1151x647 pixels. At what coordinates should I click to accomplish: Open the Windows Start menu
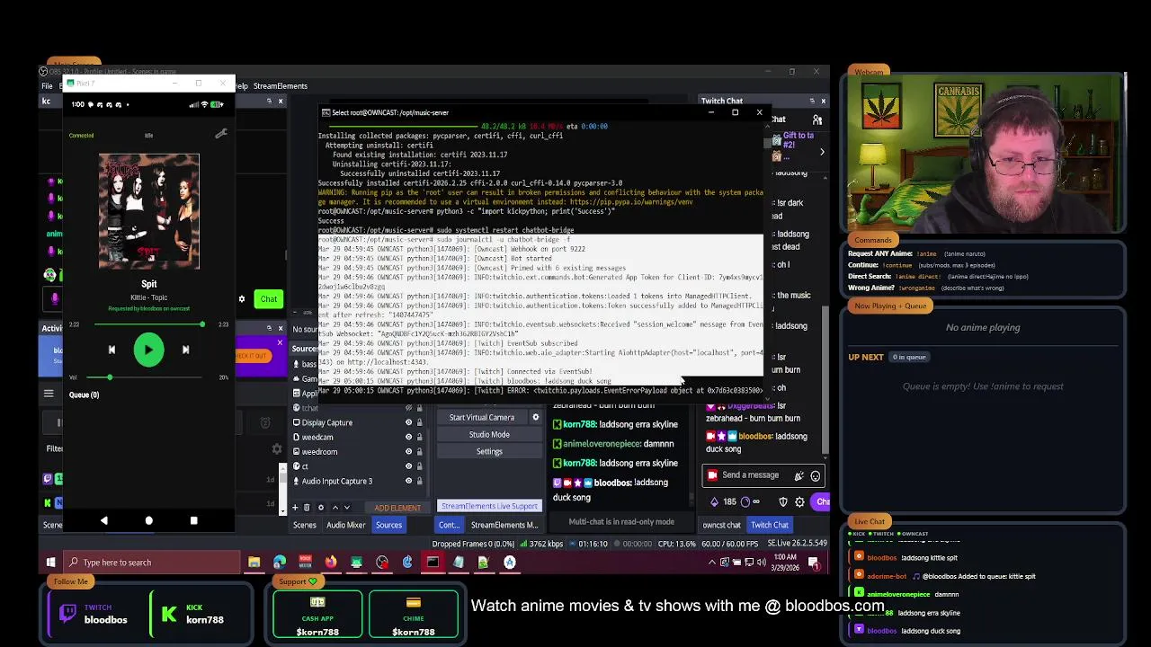(x=50, y=563)
